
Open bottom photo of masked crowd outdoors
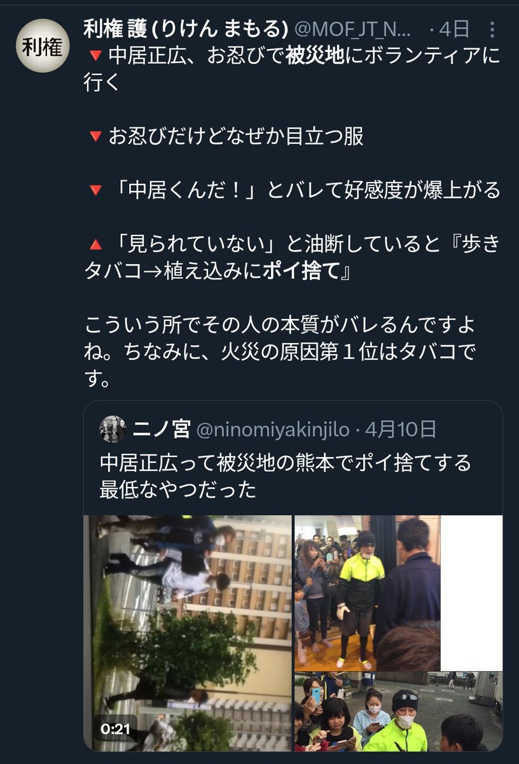(x=398, y=712)
